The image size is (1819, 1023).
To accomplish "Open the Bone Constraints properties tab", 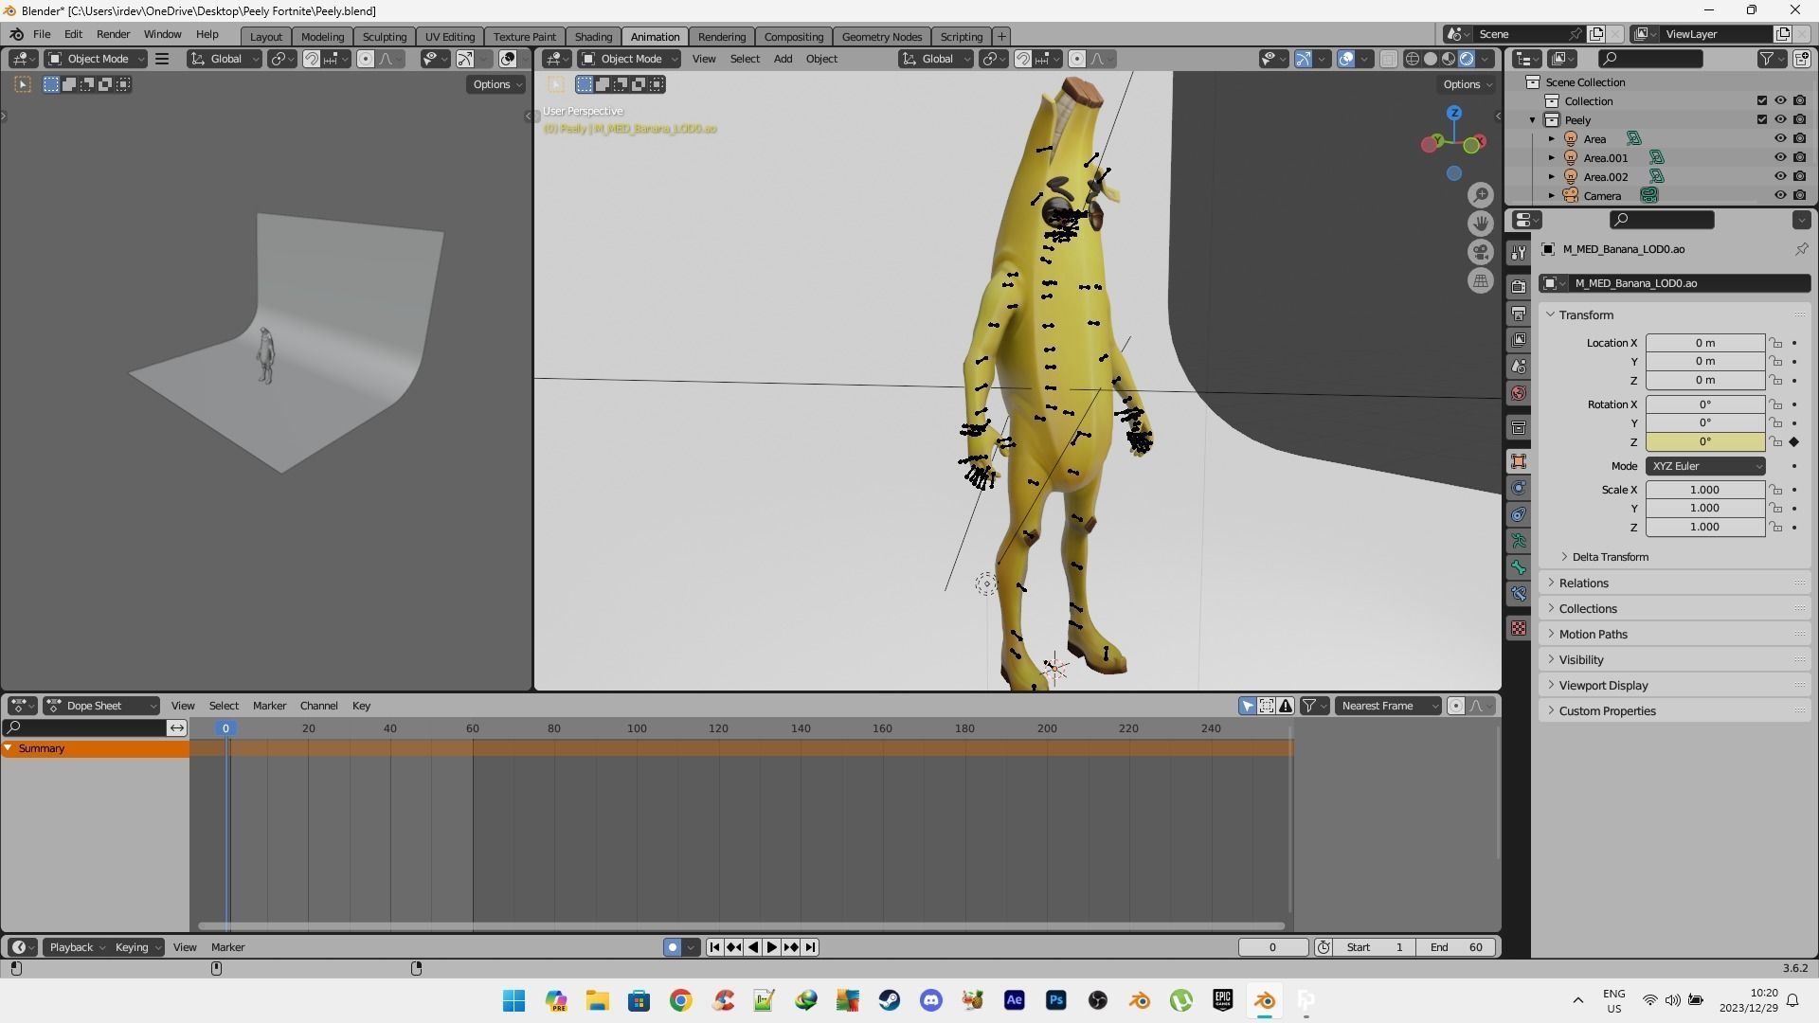I will pyautogui.click(x=1519, y=594).
